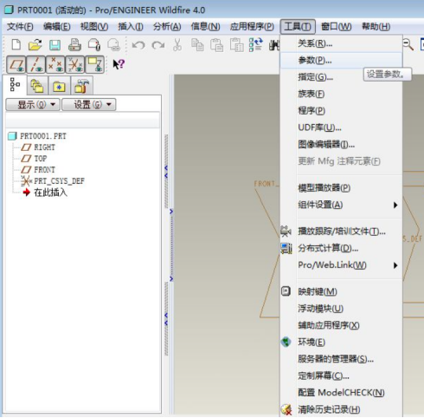The image size is (424, 418).
Task: Toggle annotation element display icon
Action: [x=94, y=64]
